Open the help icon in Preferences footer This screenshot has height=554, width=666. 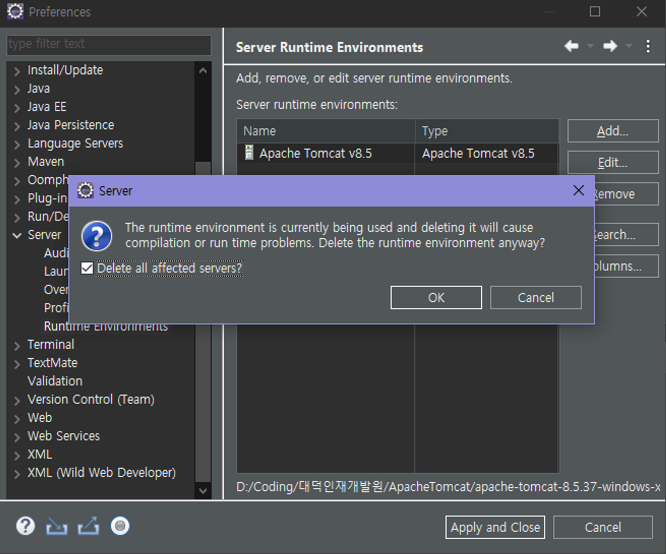25,526
